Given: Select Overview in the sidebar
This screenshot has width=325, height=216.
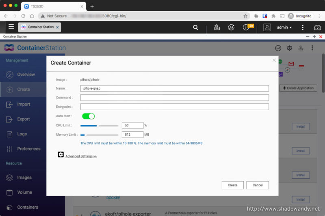Looking at the screenshot, I should (26, 75).
